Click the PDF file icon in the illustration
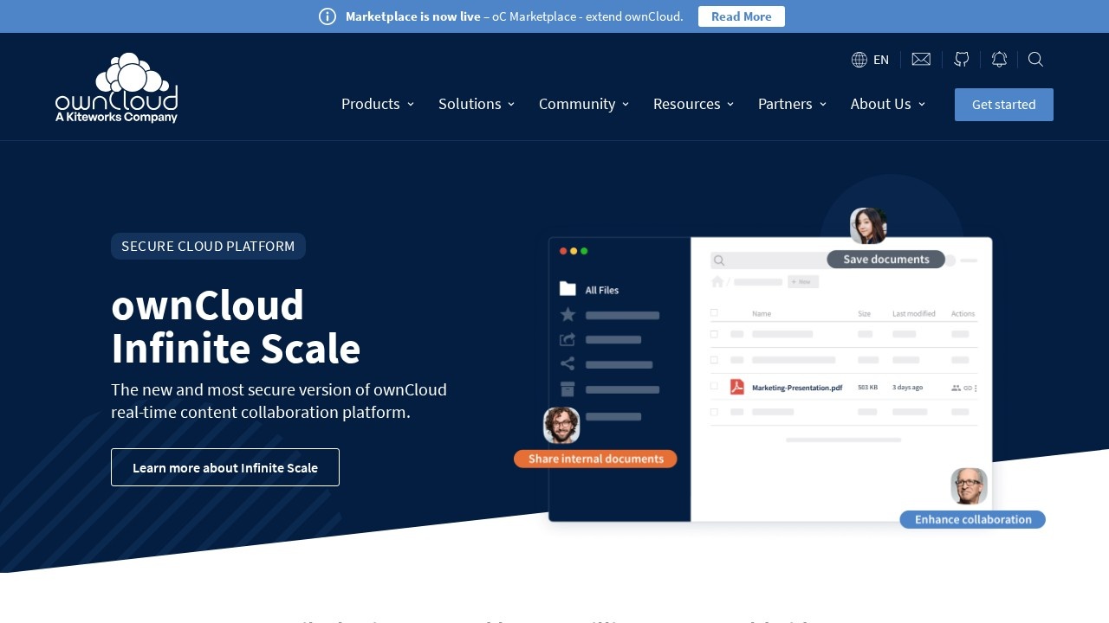Screen dimensions: 1109x623 click(x=736, y=387)
